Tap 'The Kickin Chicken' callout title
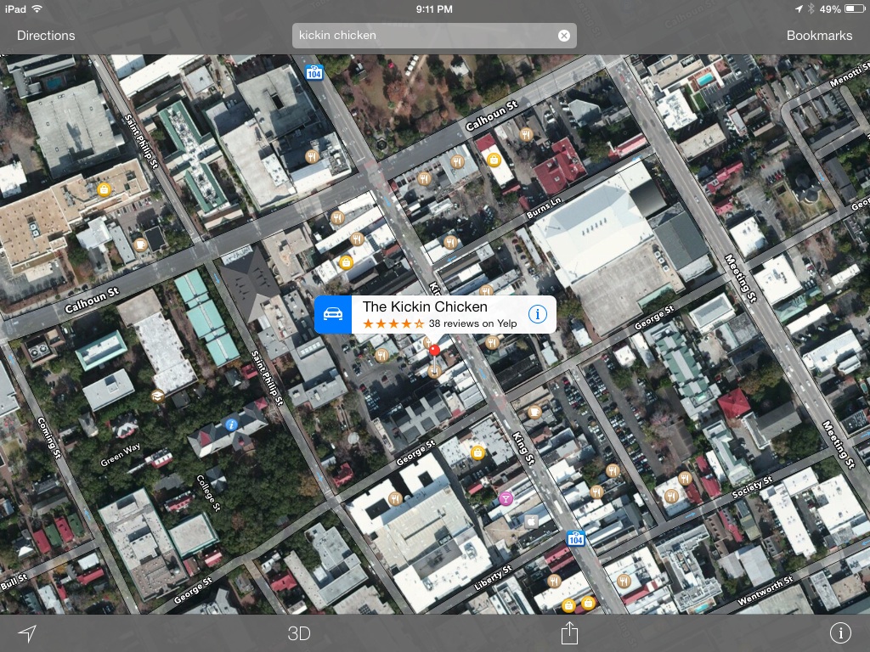 coord(425,306)
